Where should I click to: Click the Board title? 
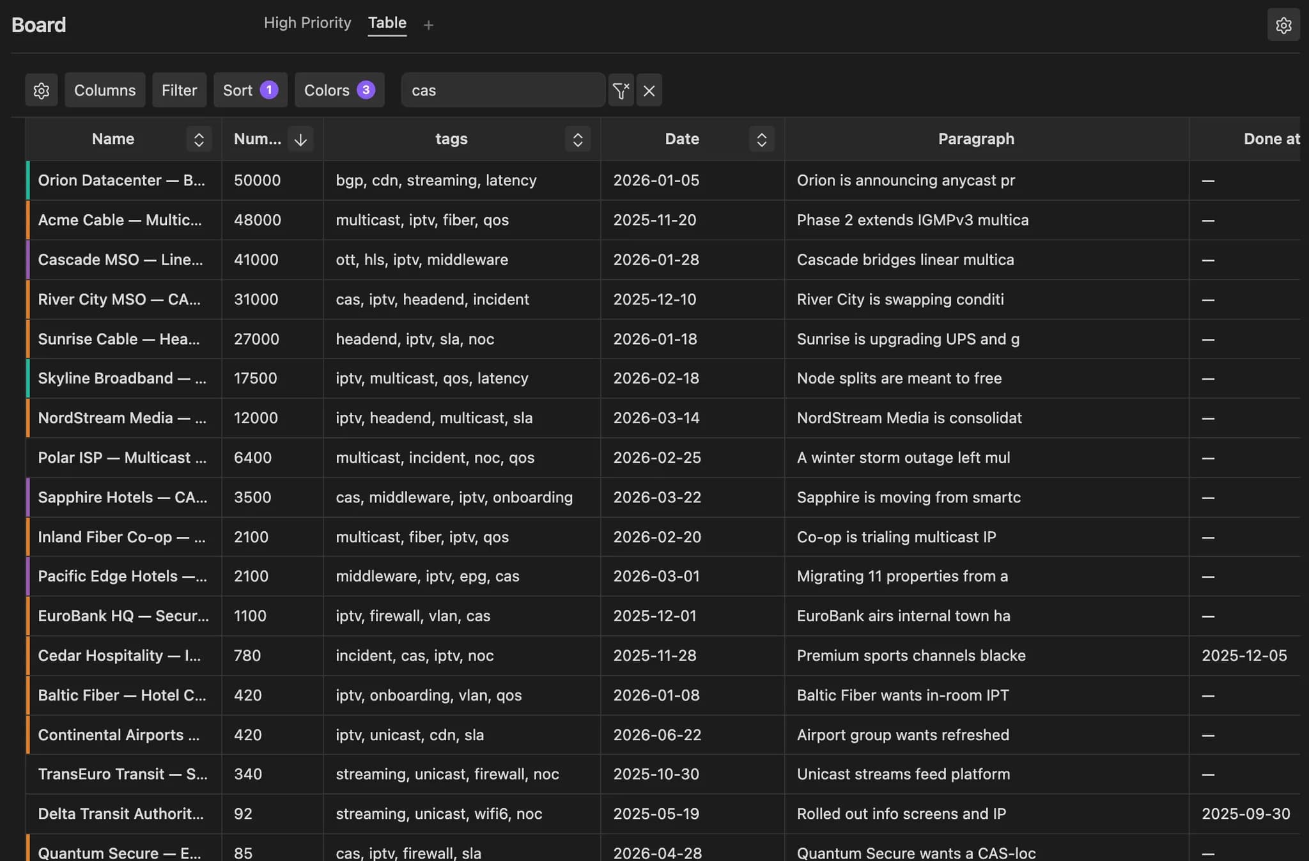(38, 25)
